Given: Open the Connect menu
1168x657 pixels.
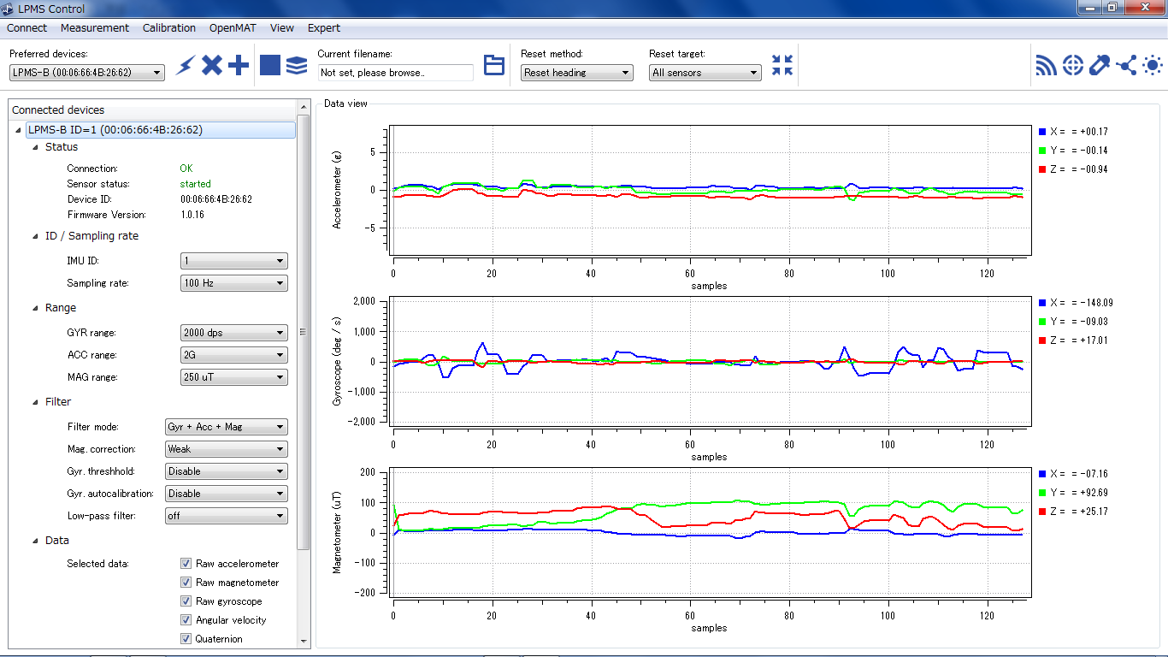Looking at the screenshot, I should pyautogui.click(x=27, y=27).
